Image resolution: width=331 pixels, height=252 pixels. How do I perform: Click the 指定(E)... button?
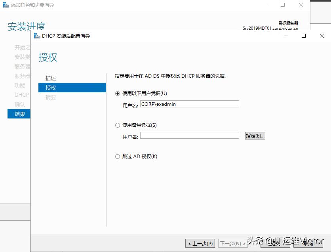255,136
